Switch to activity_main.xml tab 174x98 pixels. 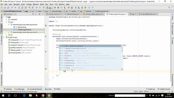(x=54, y=14)
